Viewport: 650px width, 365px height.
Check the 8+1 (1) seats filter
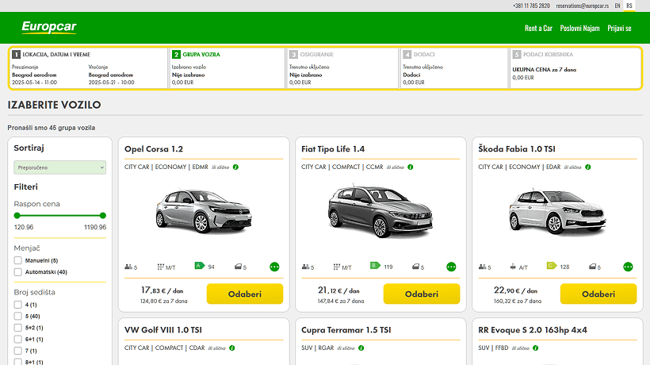coord(17,362)
